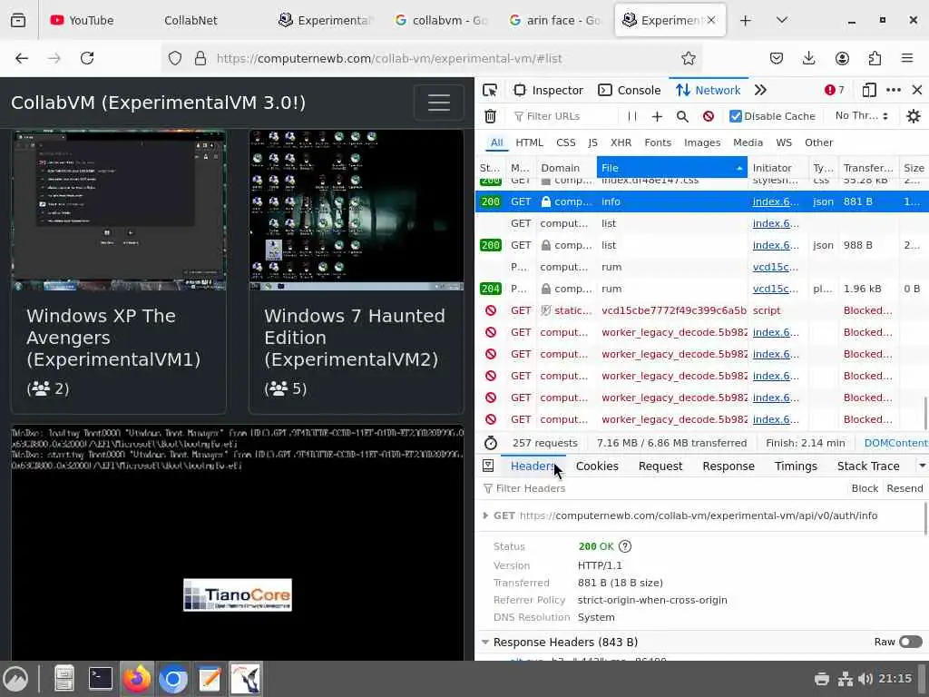Open the details tabs overflow arrow
Screen dimensions: 929x697
(922, 466)
